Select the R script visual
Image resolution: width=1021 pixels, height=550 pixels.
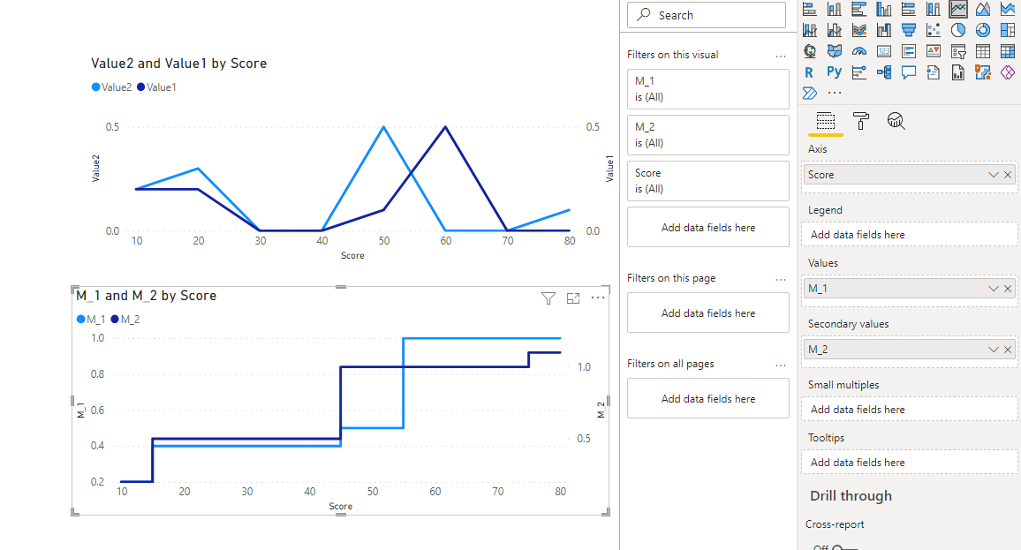(x=809, y=72)
